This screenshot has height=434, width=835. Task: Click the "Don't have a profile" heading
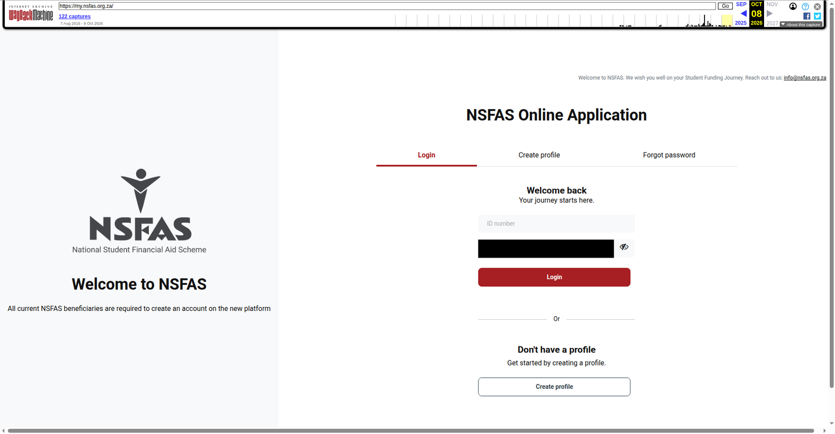click(556, 349)
